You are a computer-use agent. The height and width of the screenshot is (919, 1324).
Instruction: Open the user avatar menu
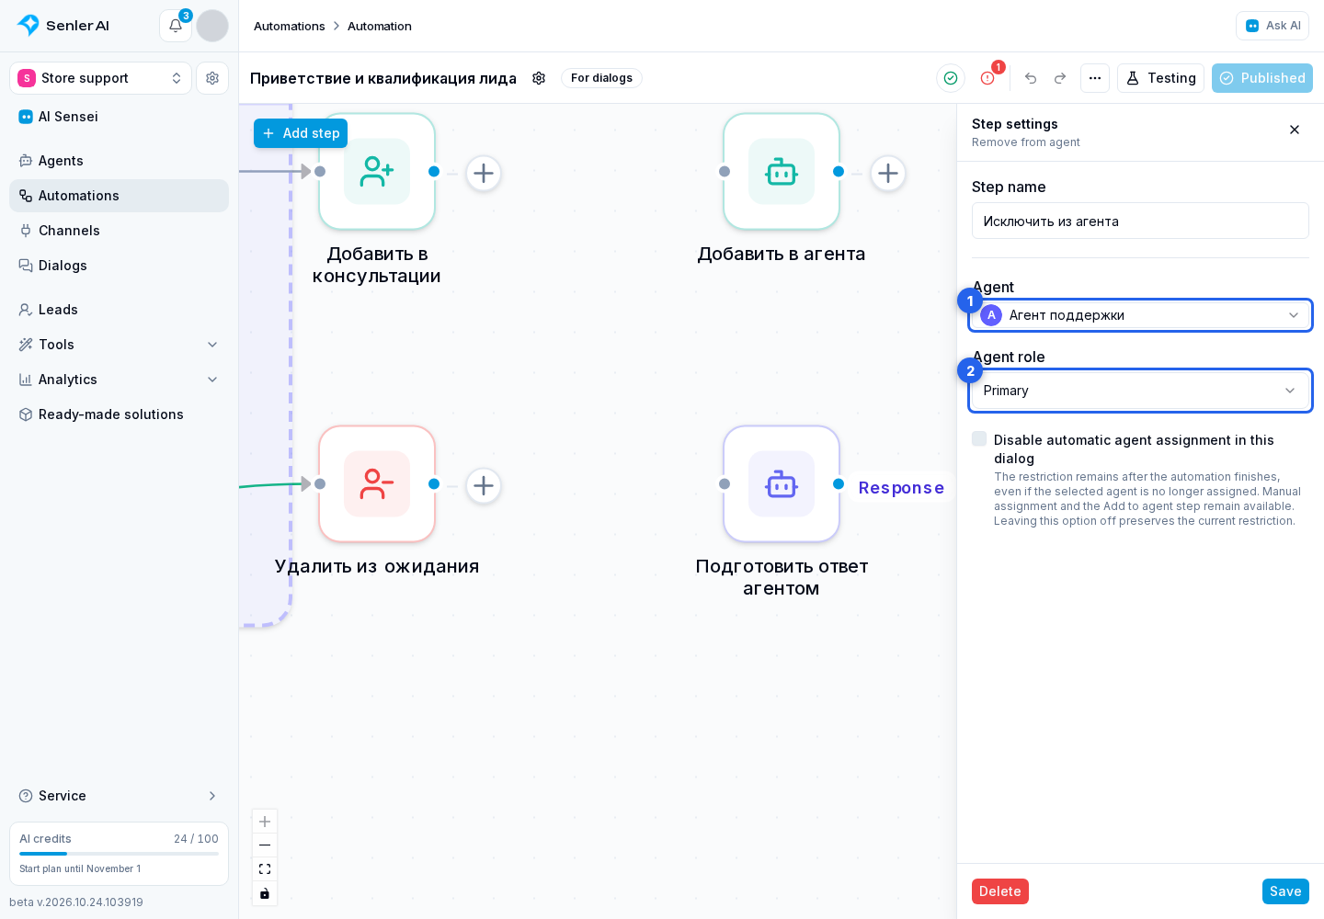(212, 26)
